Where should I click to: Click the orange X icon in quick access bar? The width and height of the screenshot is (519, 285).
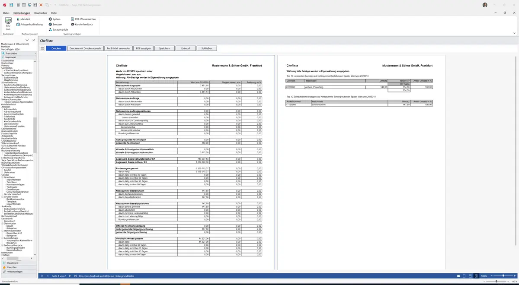(41, 5)
